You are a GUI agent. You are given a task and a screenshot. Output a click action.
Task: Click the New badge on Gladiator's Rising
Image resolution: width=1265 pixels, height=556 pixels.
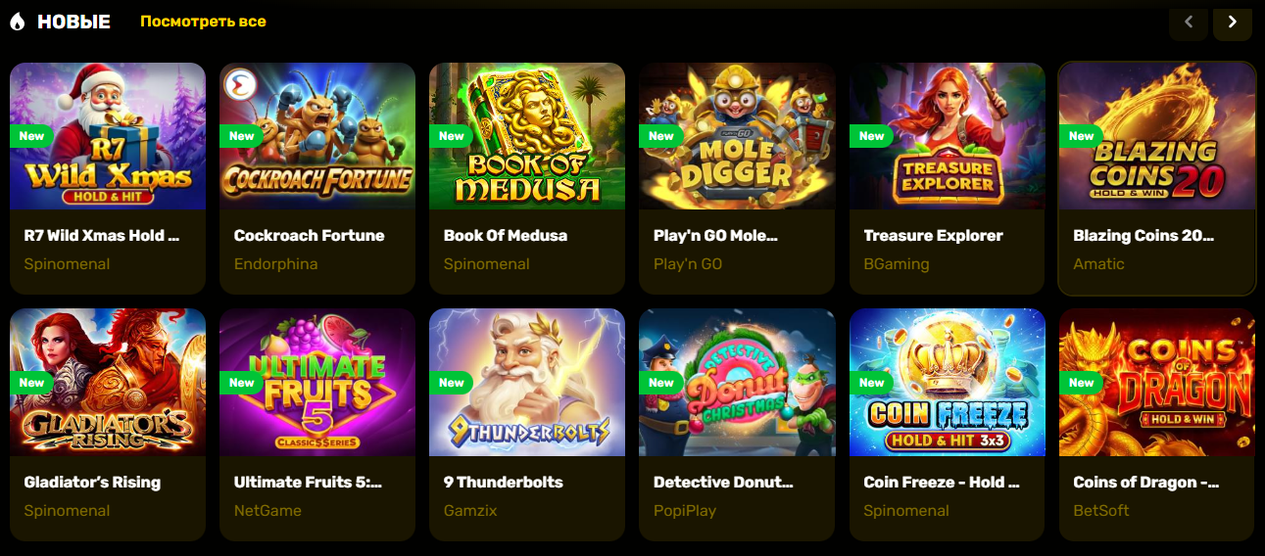(29, 383)
